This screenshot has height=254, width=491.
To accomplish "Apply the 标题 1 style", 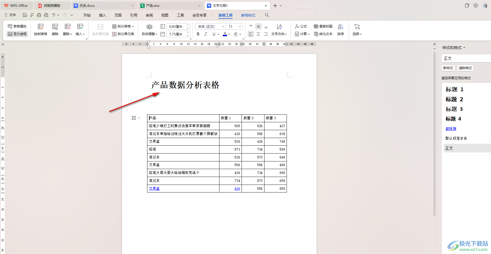I will pos(455,89).
